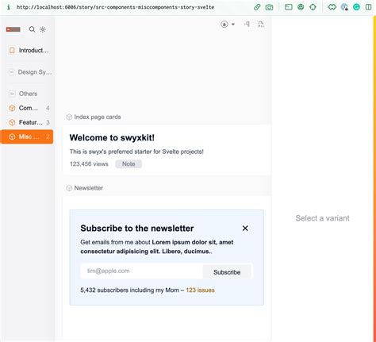Viewport: 376px width, 342px height.
Task: Open the terminal console icon in browser toolbar
Action: point(289,7)
